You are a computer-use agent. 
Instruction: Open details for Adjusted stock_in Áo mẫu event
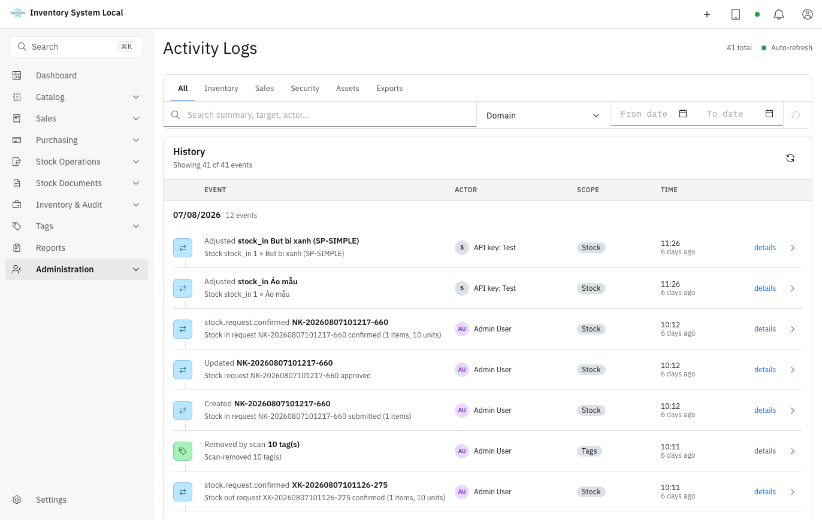coord(765,288)
